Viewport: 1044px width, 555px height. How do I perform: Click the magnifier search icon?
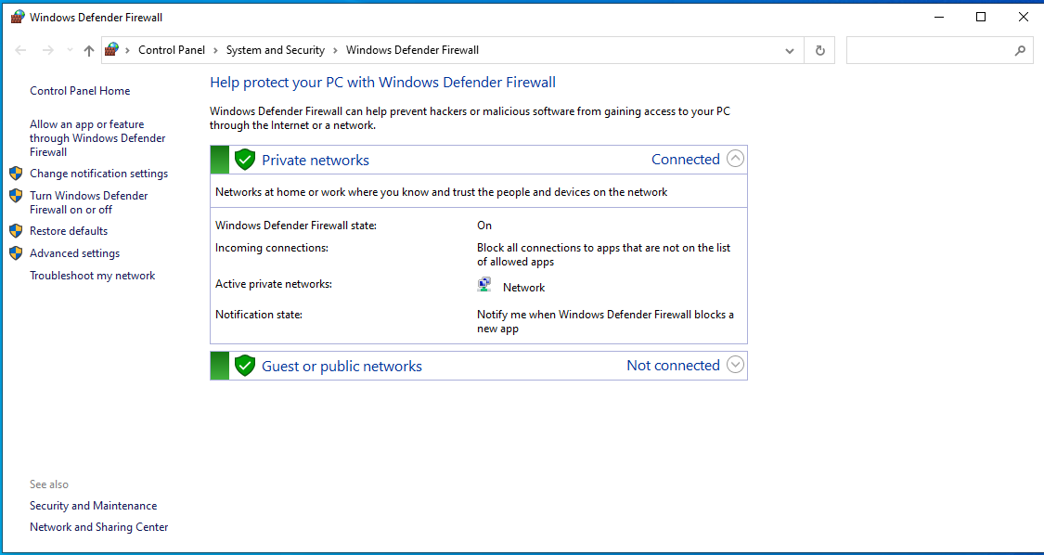1020,51
